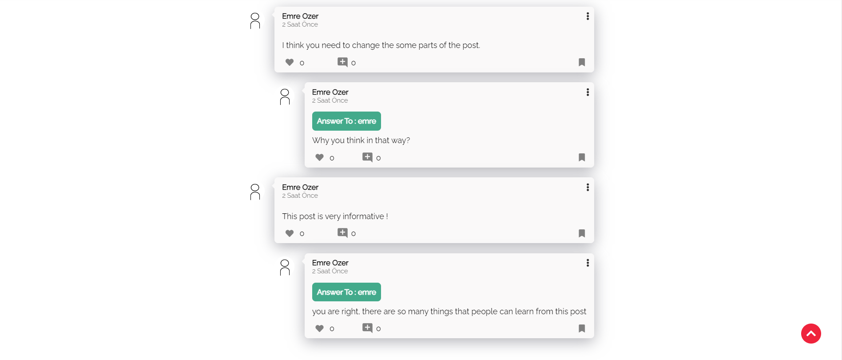Click the reply icon on the informative post comment

(x=342, y=232)
